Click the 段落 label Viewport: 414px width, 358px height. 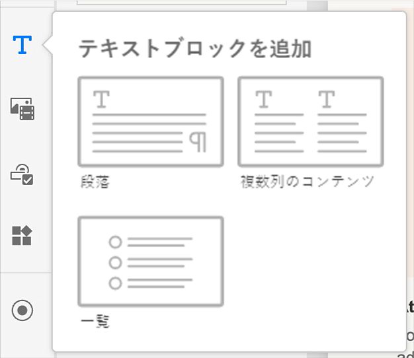95,182
